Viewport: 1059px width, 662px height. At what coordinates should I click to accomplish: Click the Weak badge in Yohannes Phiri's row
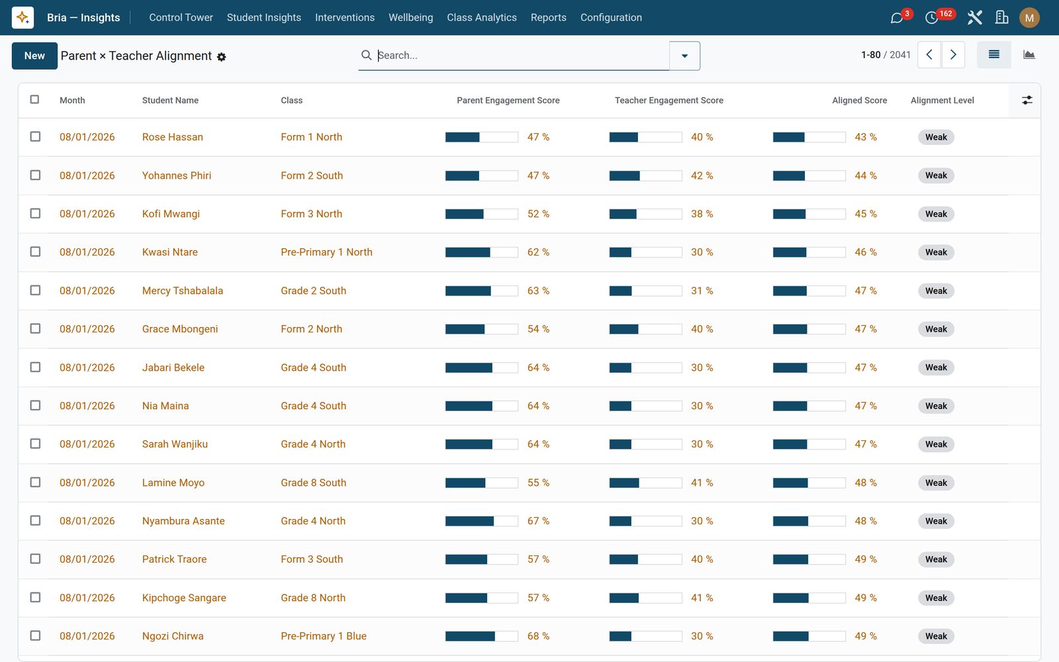(x=936, y=175)
